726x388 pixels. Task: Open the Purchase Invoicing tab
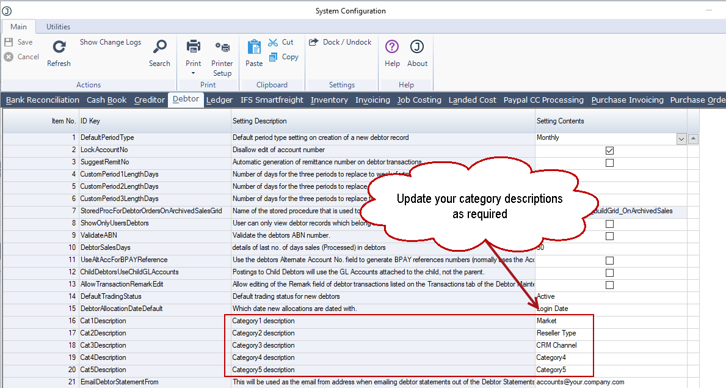tap(627, 100)
